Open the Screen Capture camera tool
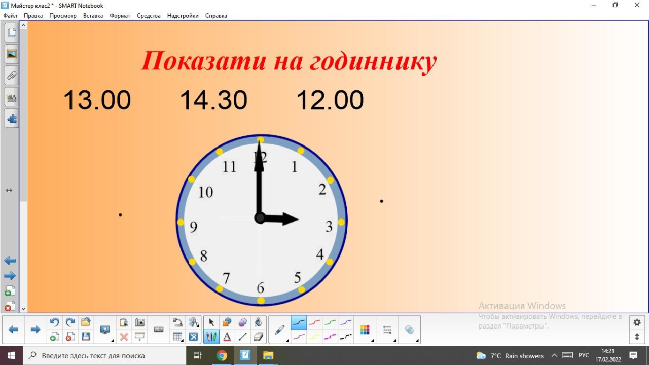This screenshot has width=649, height=365. pyautogui.click(x=139, y=322)
